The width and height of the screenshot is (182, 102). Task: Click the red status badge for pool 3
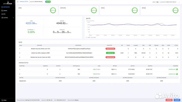[x=110, y=57]
